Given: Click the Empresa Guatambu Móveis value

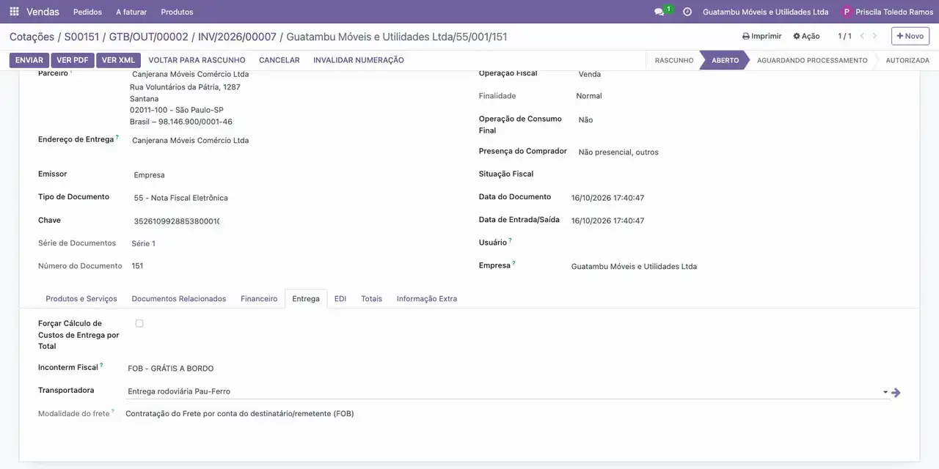Looking at the screenshot, I should 634,267.
